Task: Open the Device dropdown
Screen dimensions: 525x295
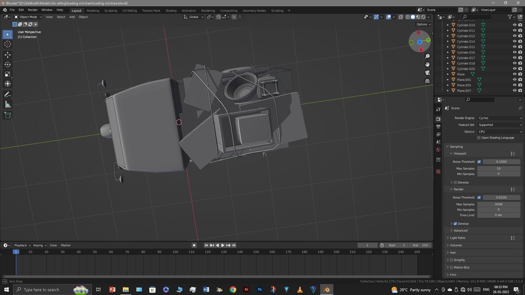Action: click(500, 132)
